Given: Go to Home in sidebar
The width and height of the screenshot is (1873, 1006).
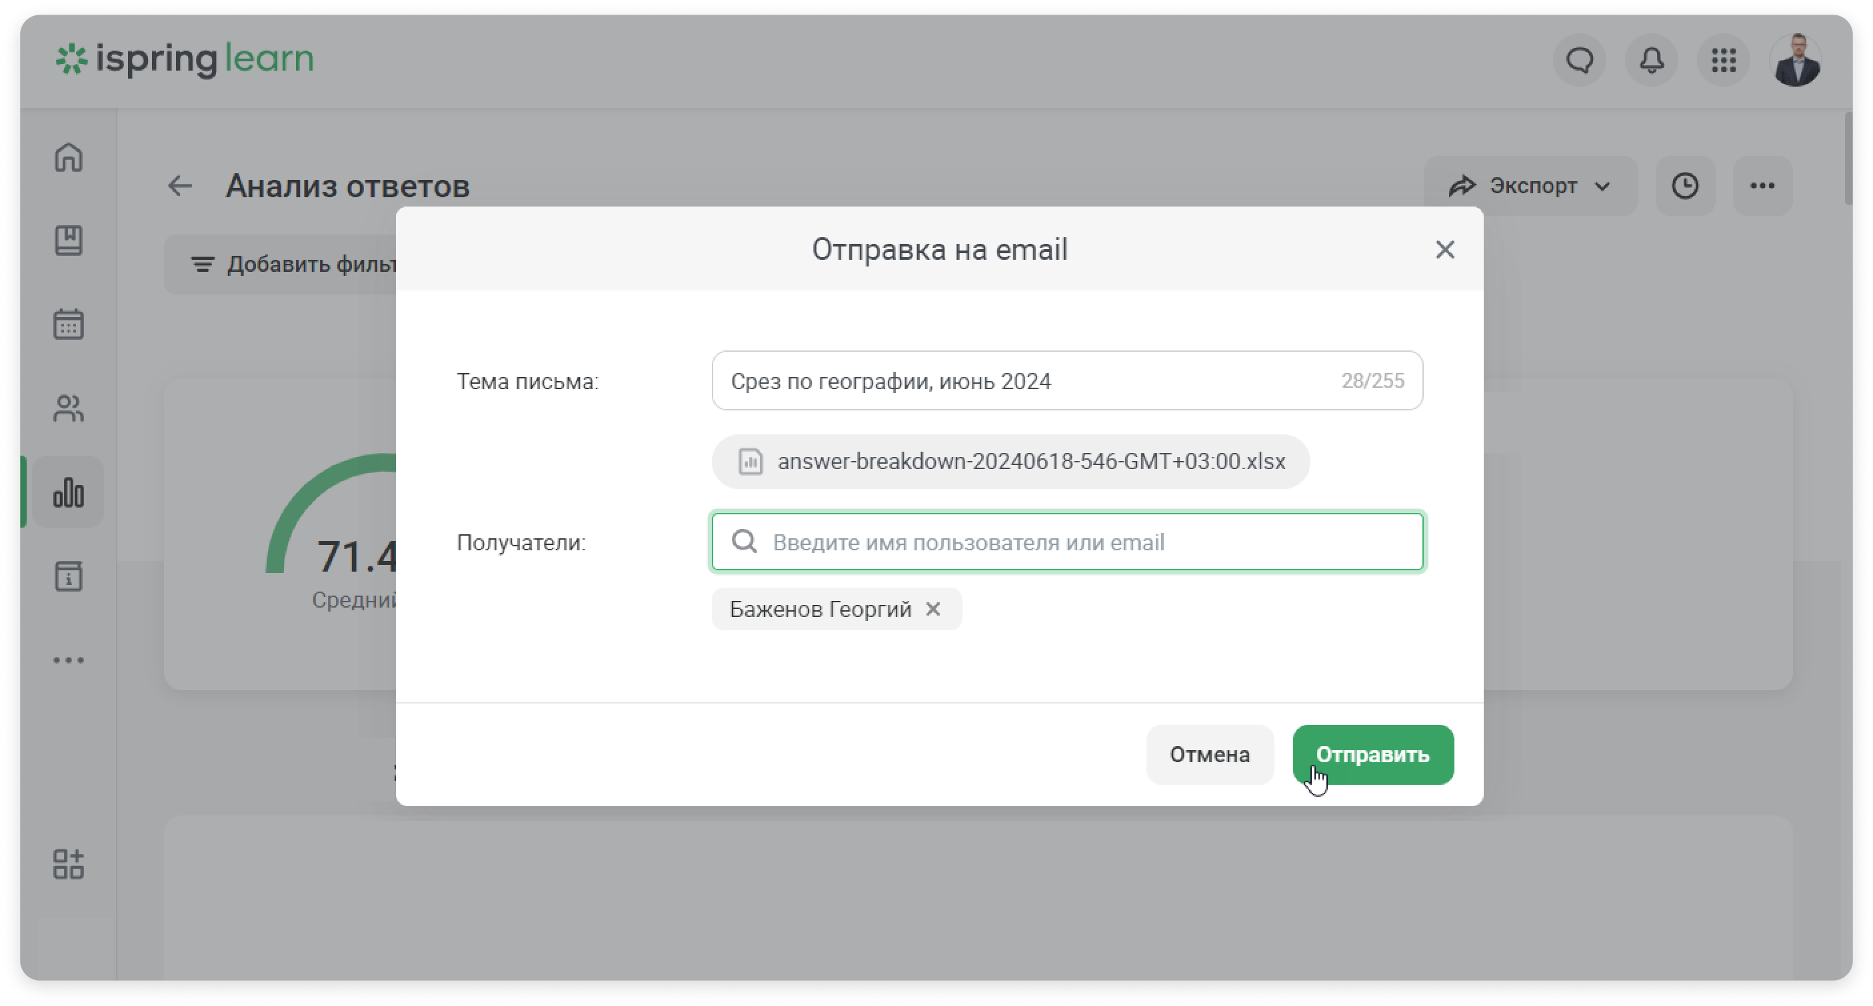Looking at the screenshot, I should 69,157.
